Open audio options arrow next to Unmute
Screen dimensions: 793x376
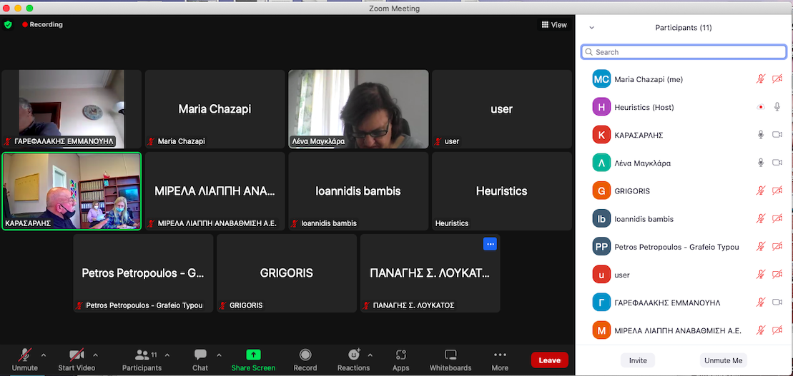coord(43,355)
